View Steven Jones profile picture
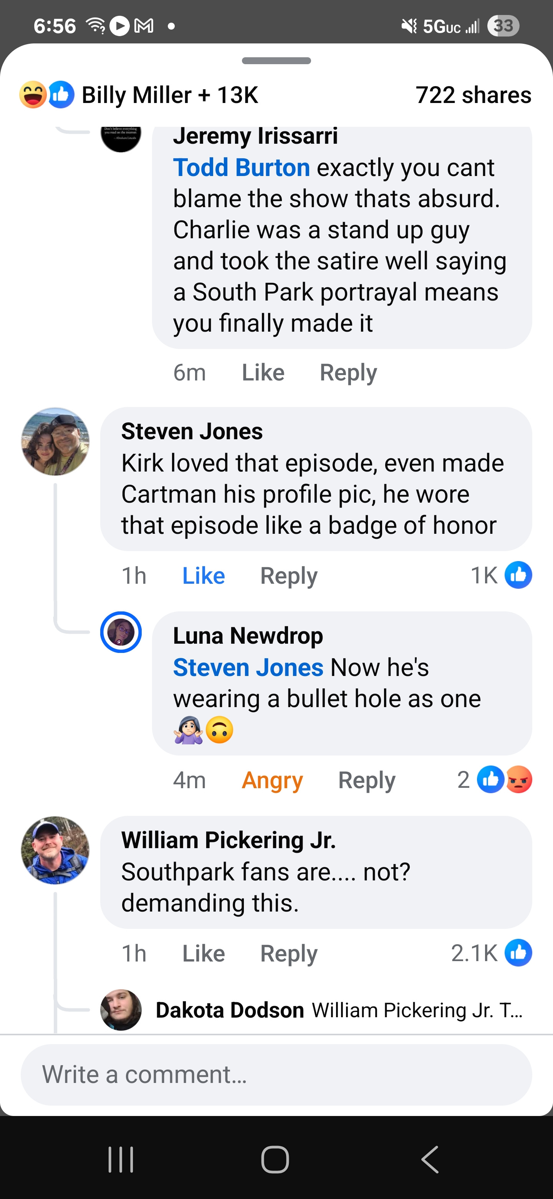 [x=55, y=442]
